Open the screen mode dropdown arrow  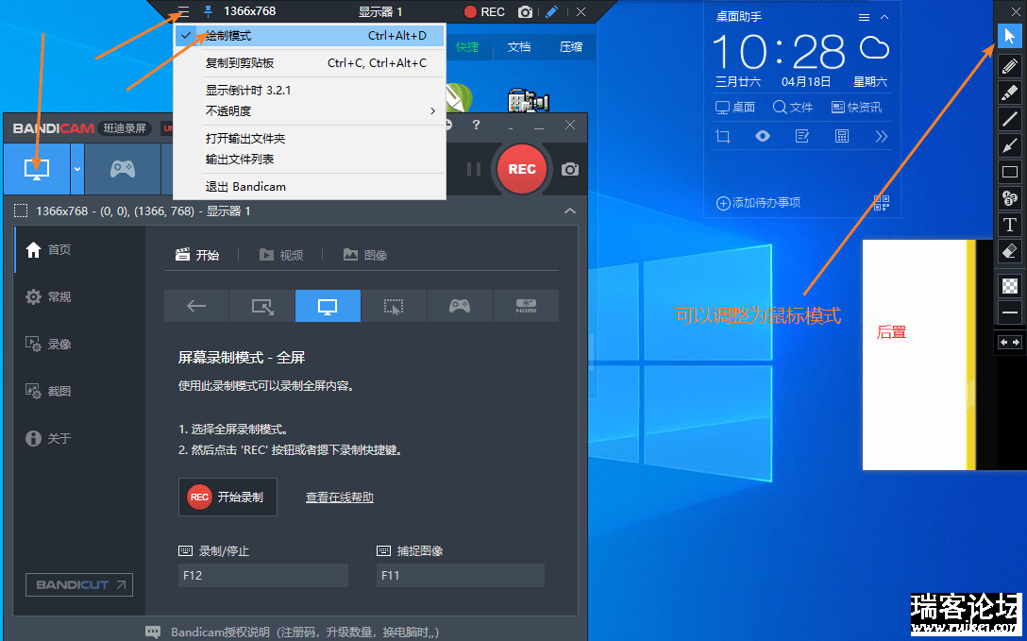77,169
